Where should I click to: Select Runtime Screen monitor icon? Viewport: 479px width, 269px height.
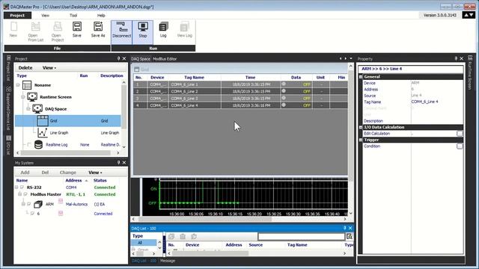[x=32, y=97]
